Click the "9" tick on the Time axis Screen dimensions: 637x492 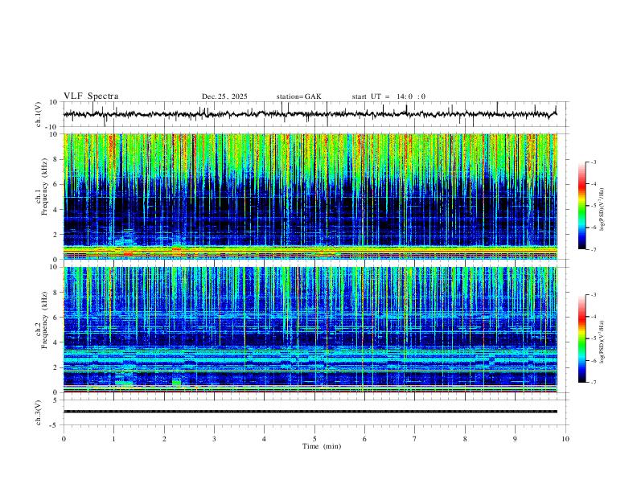tap(515, 439)
